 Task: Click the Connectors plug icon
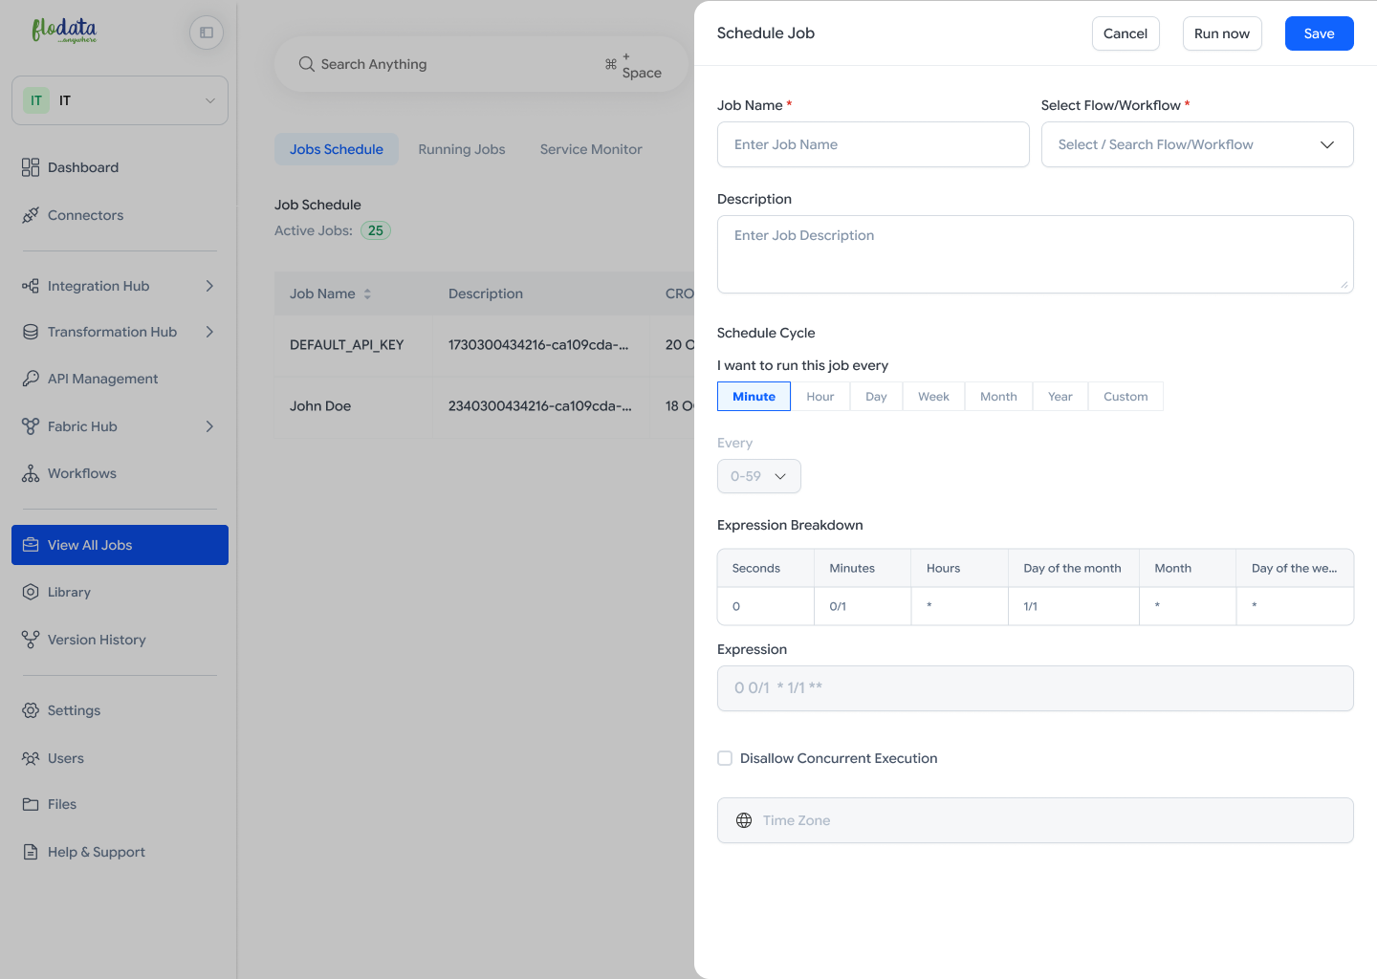click(31, 215)
